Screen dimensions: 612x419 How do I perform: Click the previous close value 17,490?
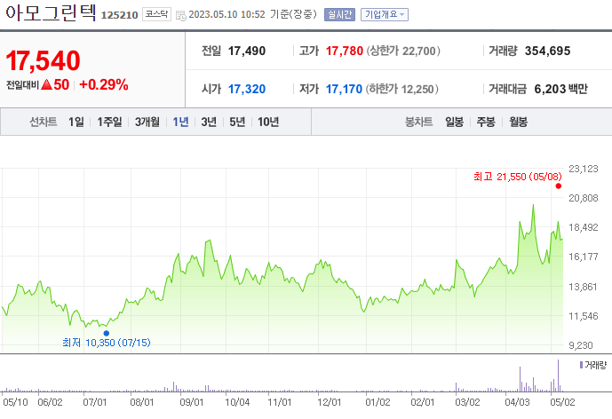click(247, 51)
